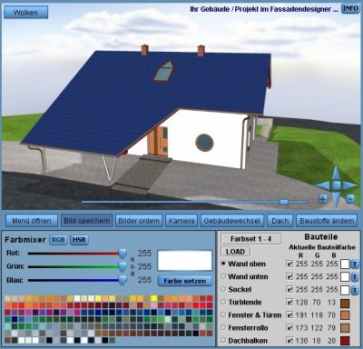Select Fenster & Türen radio button
This screenshot has height=349, width=363.
pos(223,314)
